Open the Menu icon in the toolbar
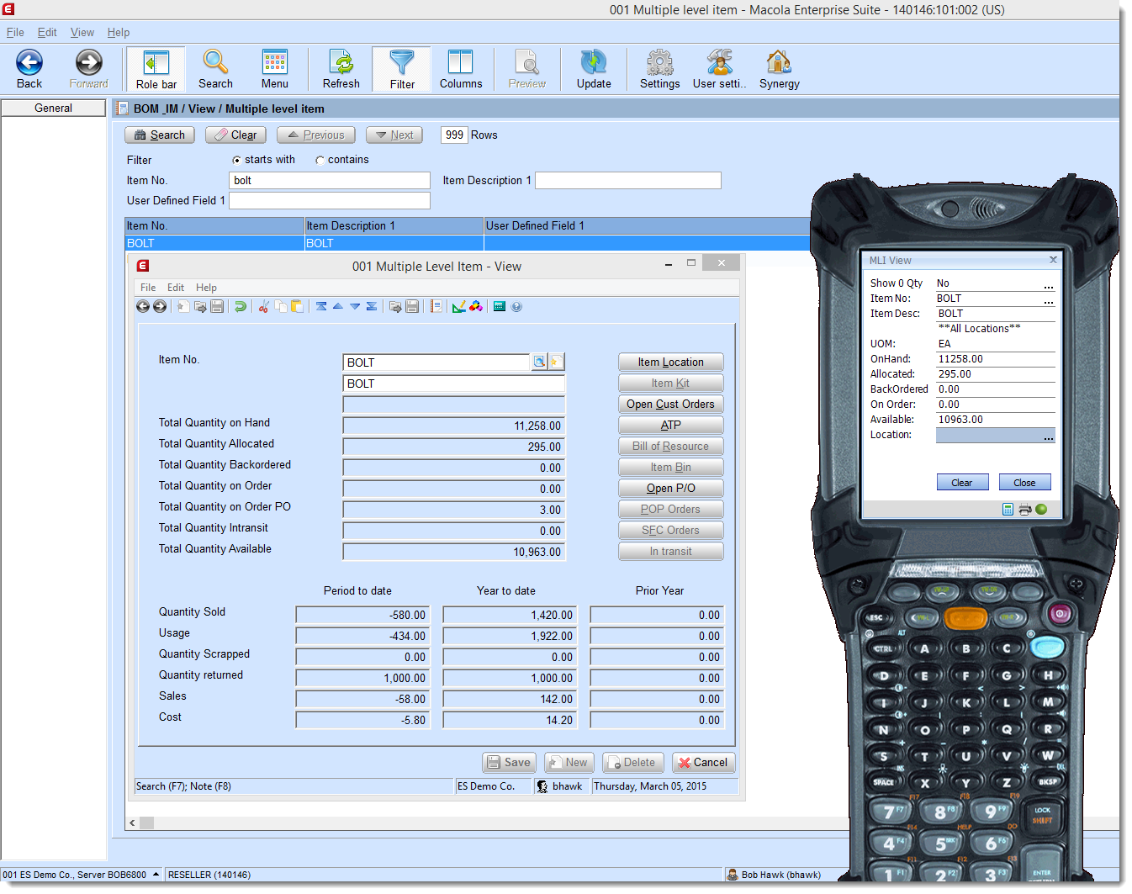Viewport: 1132px width, 894px height. (x=275, y=69)
